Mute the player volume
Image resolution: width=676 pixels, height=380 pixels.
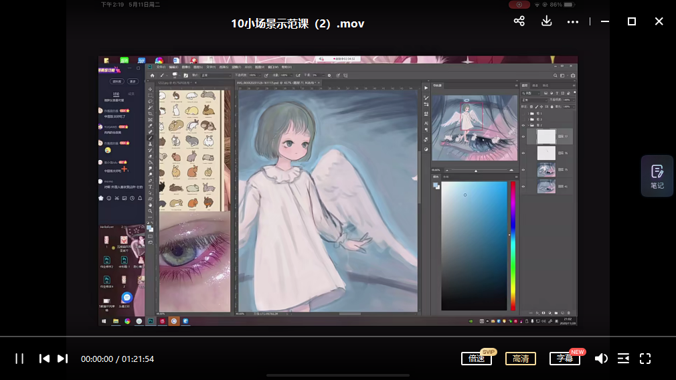(601, 359)
